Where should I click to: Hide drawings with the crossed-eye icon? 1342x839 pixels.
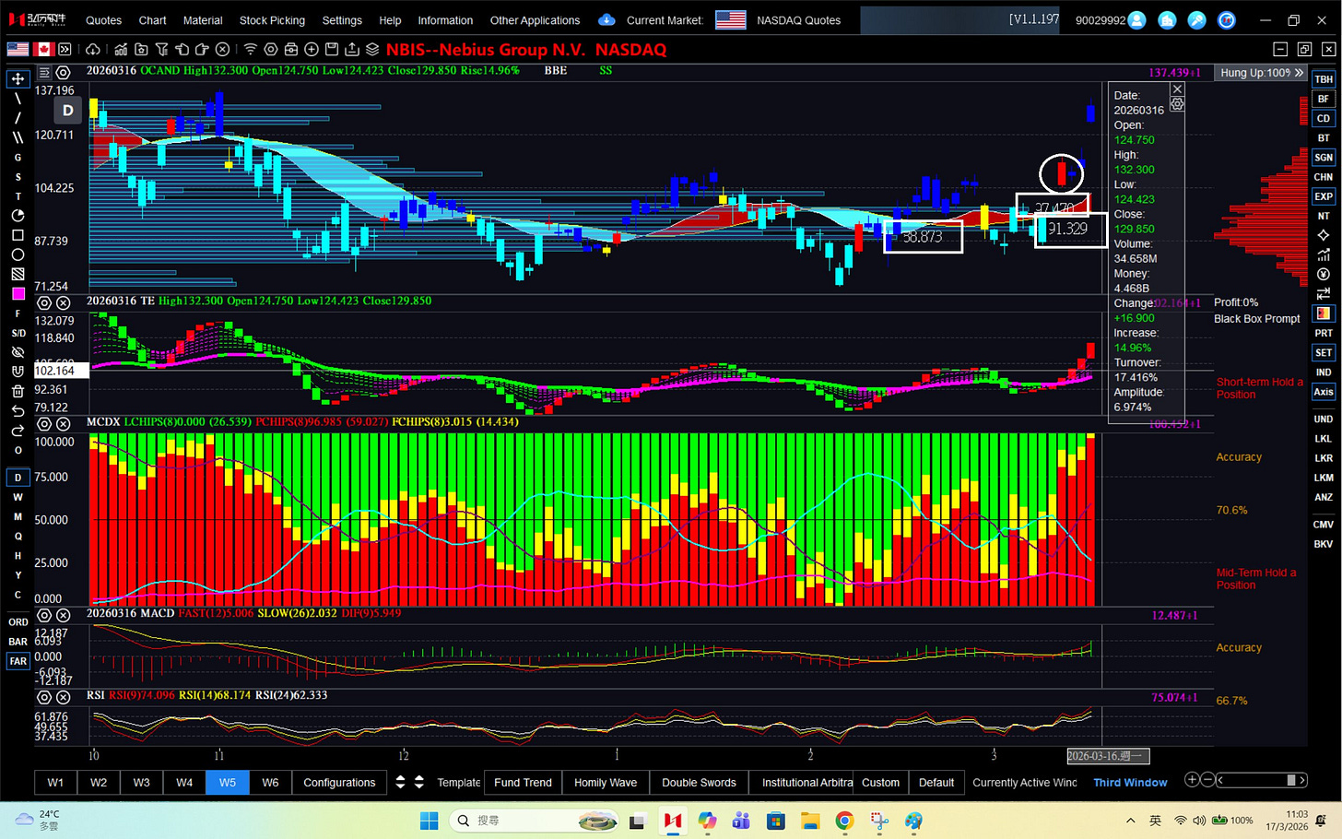click(x=18, y=352)
